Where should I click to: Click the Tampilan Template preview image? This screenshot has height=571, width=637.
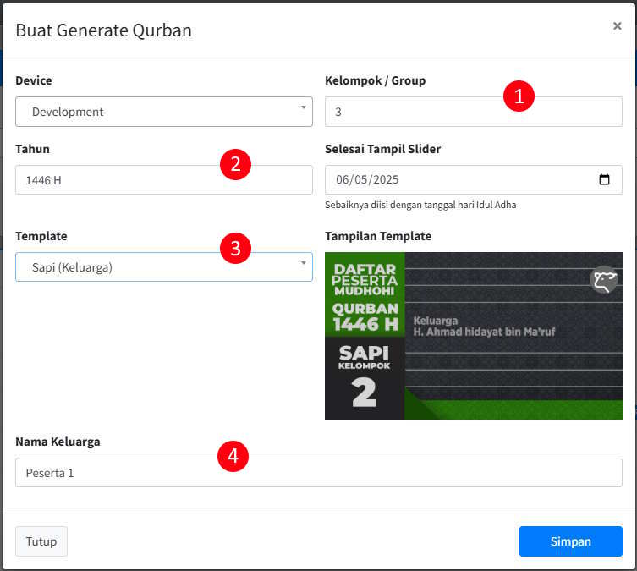[474, 336]
